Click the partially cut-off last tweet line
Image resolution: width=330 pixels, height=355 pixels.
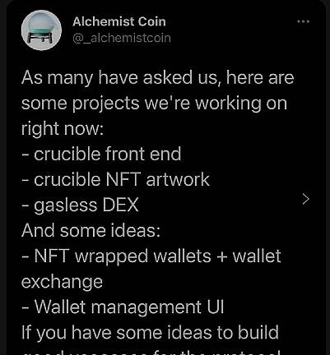(x=151, y=352)
